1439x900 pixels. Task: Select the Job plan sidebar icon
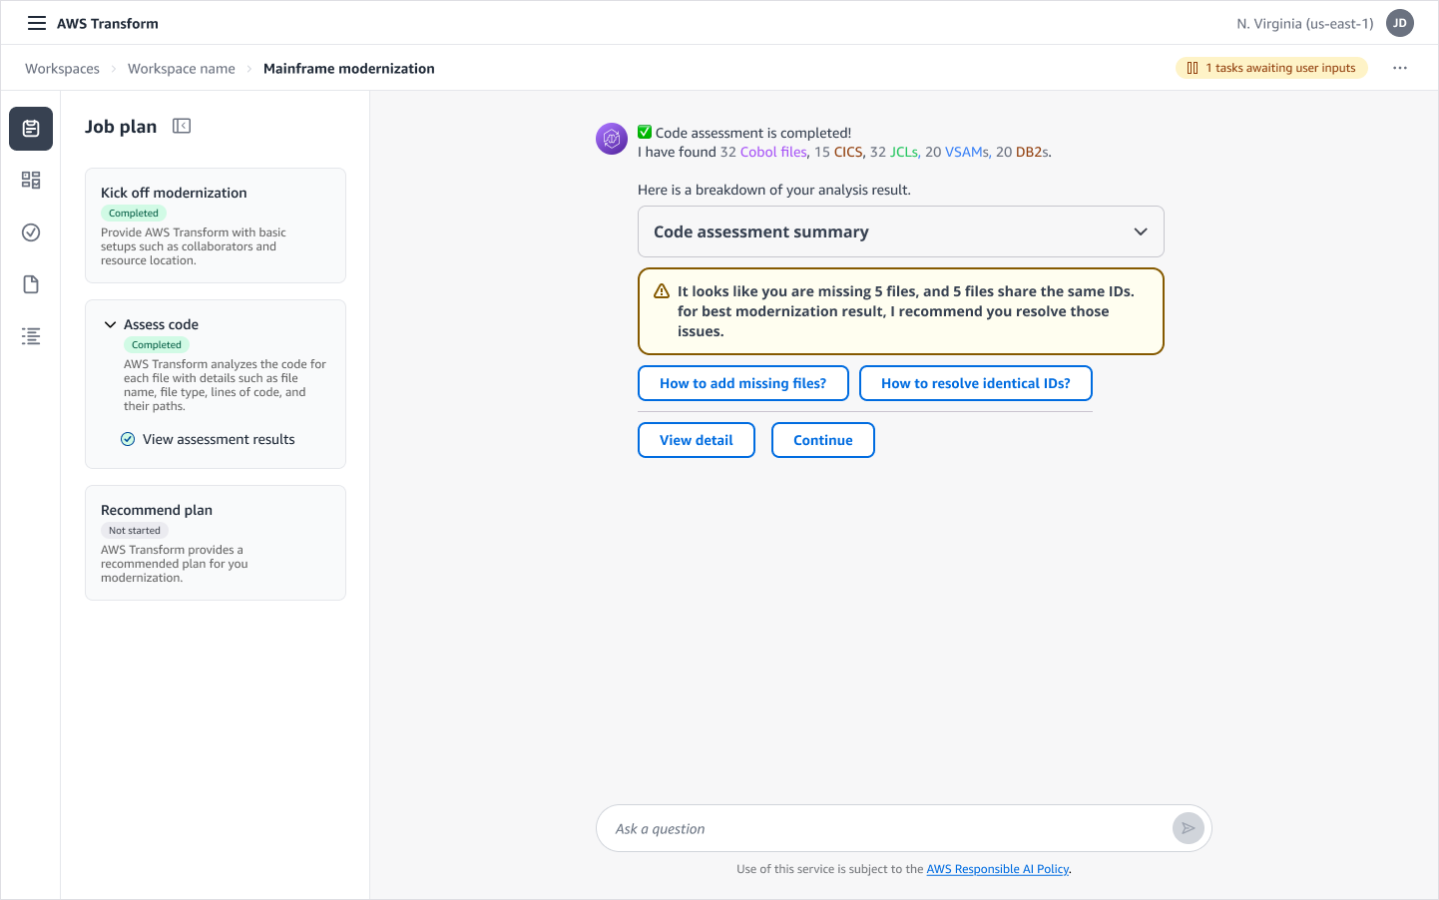click(31, 129)
